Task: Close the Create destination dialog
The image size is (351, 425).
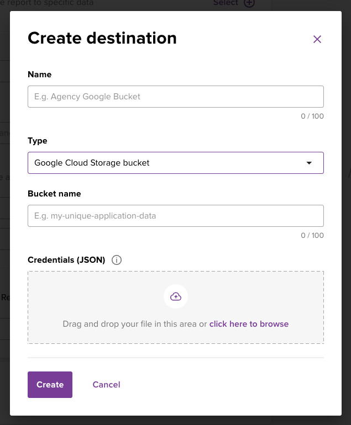Action: [317, 39]
